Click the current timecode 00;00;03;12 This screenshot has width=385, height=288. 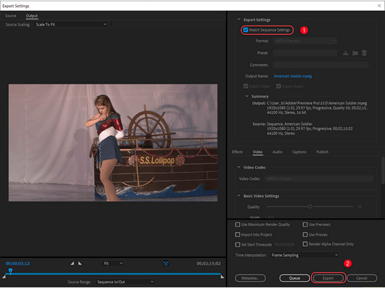(x=17, y=263)
